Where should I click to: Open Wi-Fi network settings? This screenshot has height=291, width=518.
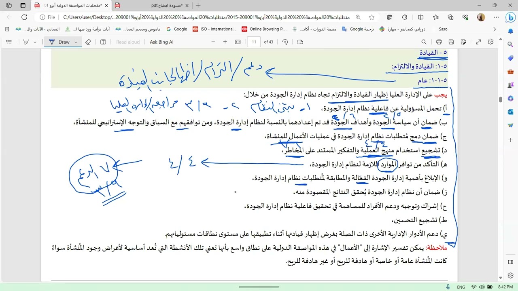[474, 287]
